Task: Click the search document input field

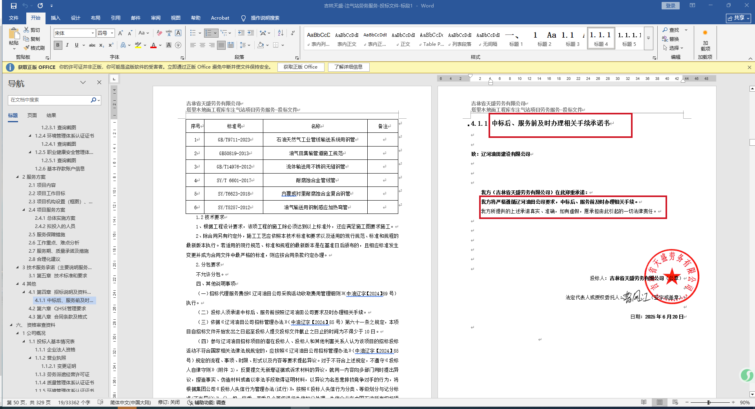Action: click(x=49, y=100)
